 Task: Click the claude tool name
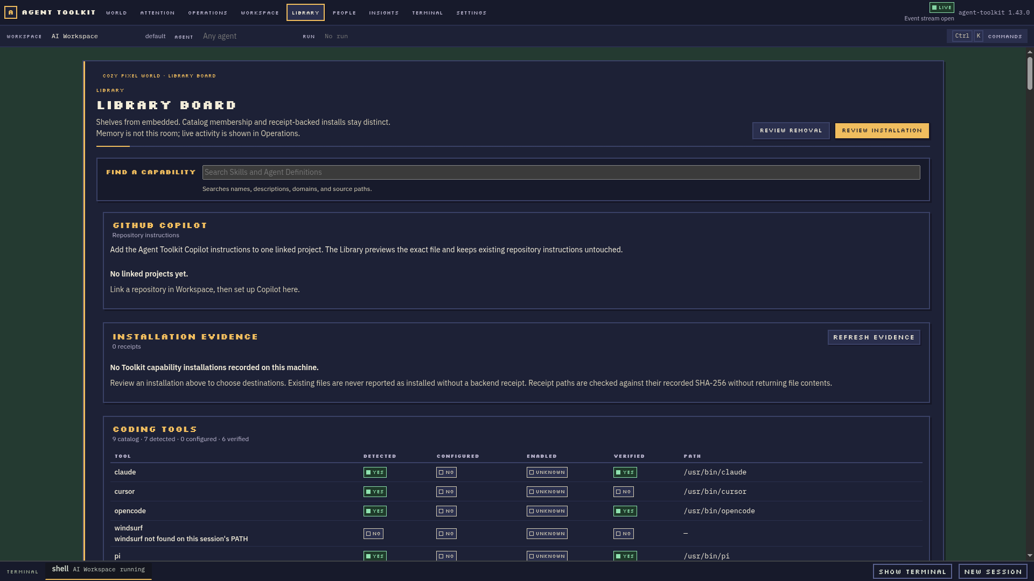tap(125, 472)
